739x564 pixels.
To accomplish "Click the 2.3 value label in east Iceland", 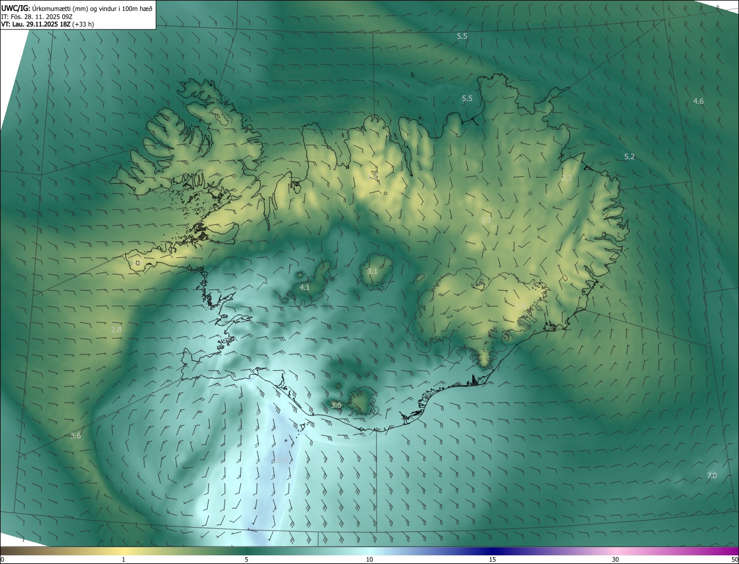I will tap(566, 178).
